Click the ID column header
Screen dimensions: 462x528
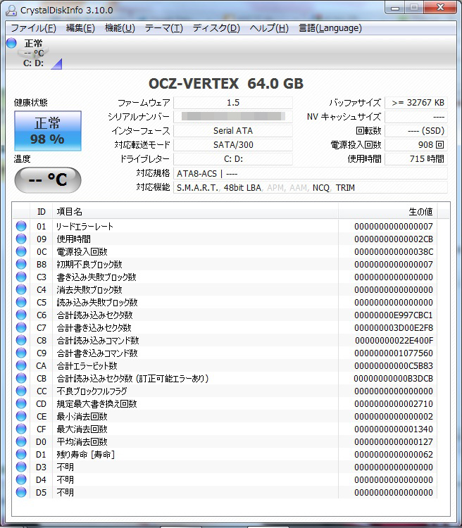tap(41, 211)
